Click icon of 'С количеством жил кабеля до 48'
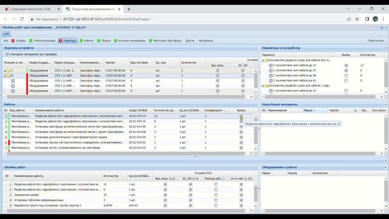The image size is (389, 219). 270,75
